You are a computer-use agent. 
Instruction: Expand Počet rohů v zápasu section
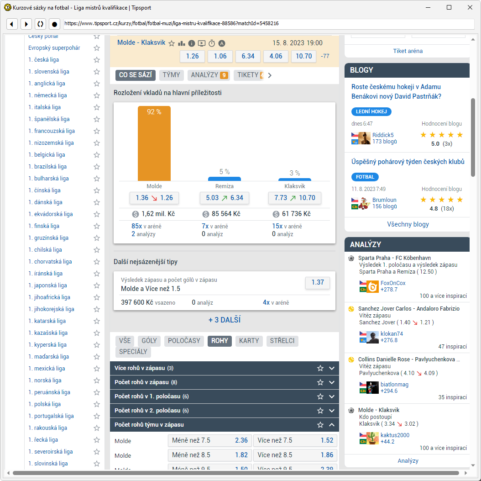[332, 382]
